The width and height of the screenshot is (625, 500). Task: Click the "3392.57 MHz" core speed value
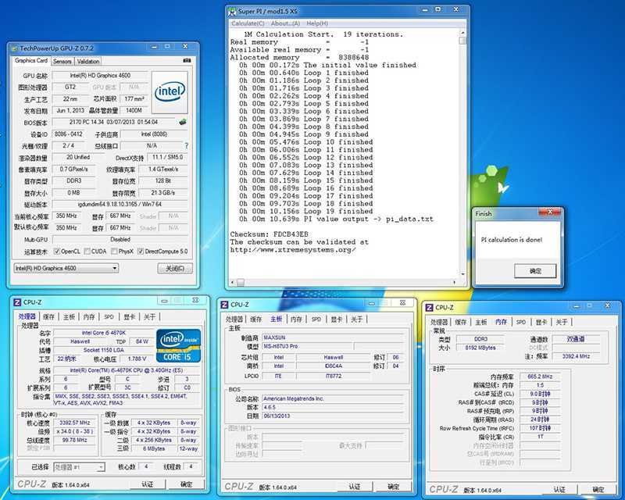pos(74,423)
